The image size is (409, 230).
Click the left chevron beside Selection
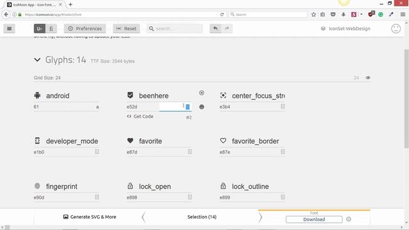point(143,217)
